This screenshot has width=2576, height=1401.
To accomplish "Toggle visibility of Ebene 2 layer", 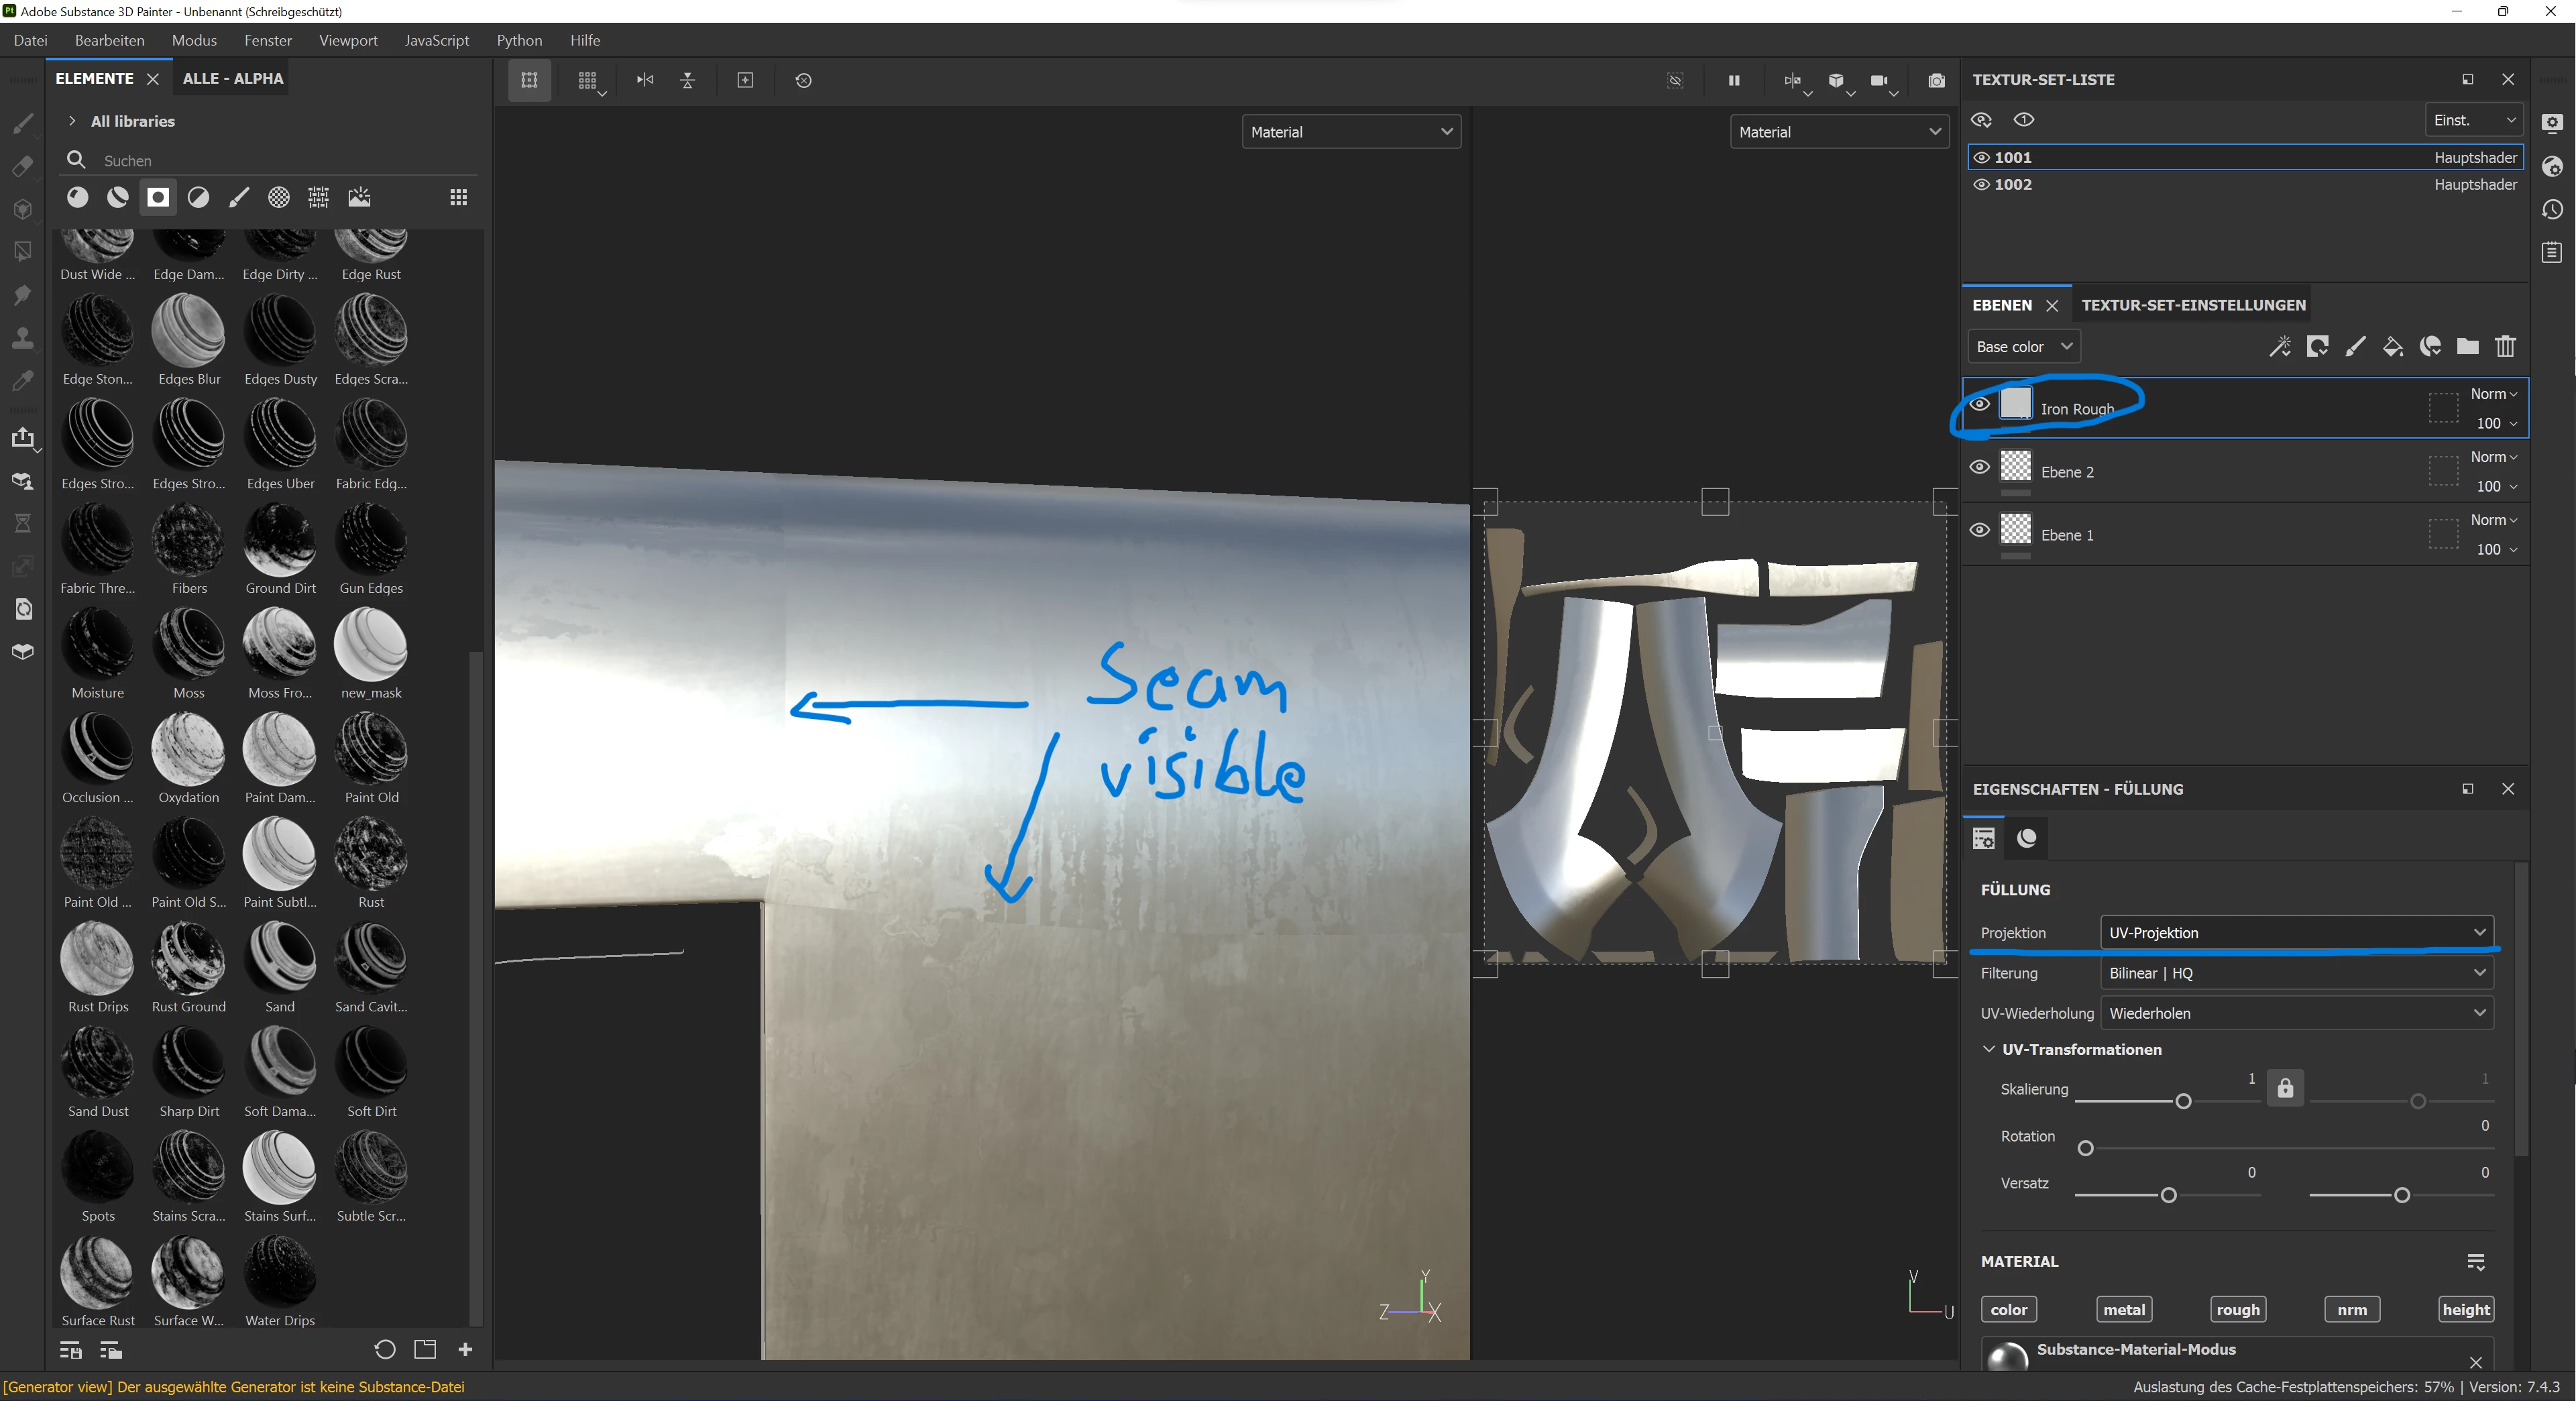I will (1980, 468).
